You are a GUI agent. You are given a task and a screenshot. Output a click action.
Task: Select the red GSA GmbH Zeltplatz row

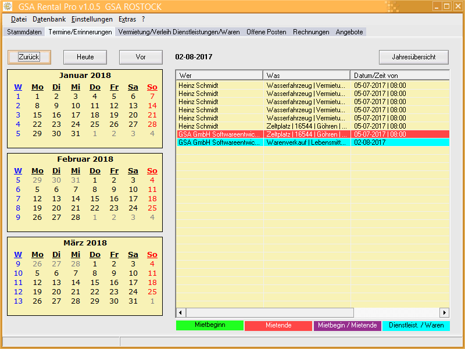pyautogui.click(x=313, y=134)
